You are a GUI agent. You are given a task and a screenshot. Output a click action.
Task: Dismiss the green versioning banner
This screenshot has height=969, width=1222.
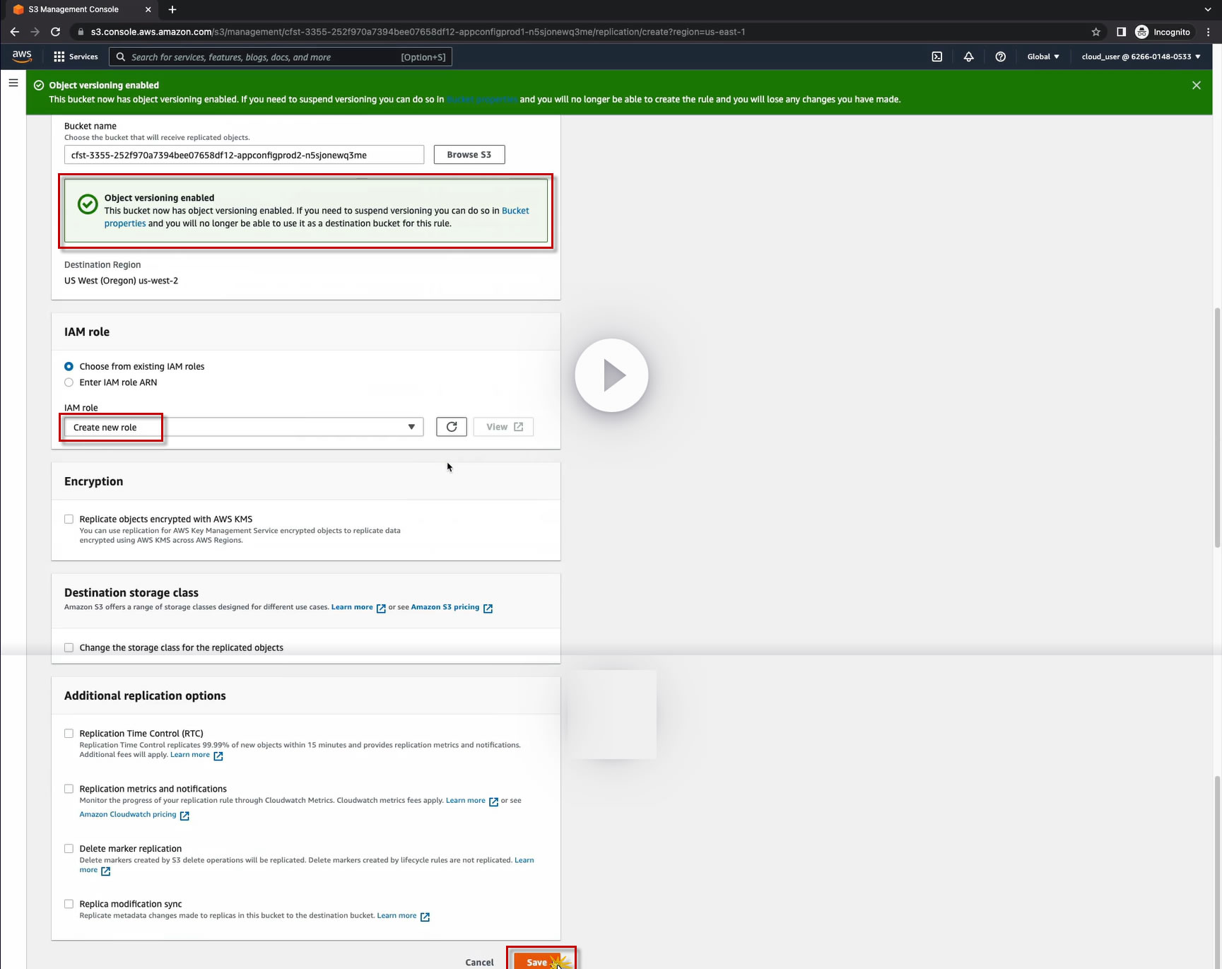(1196, 85)
